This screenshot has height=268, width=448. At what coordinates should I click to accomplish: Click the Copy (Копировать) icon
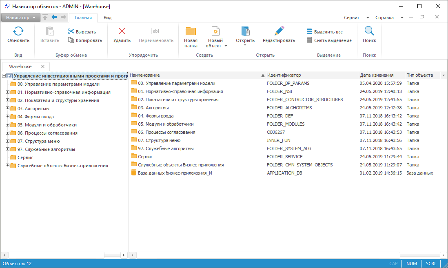(71, 40)
